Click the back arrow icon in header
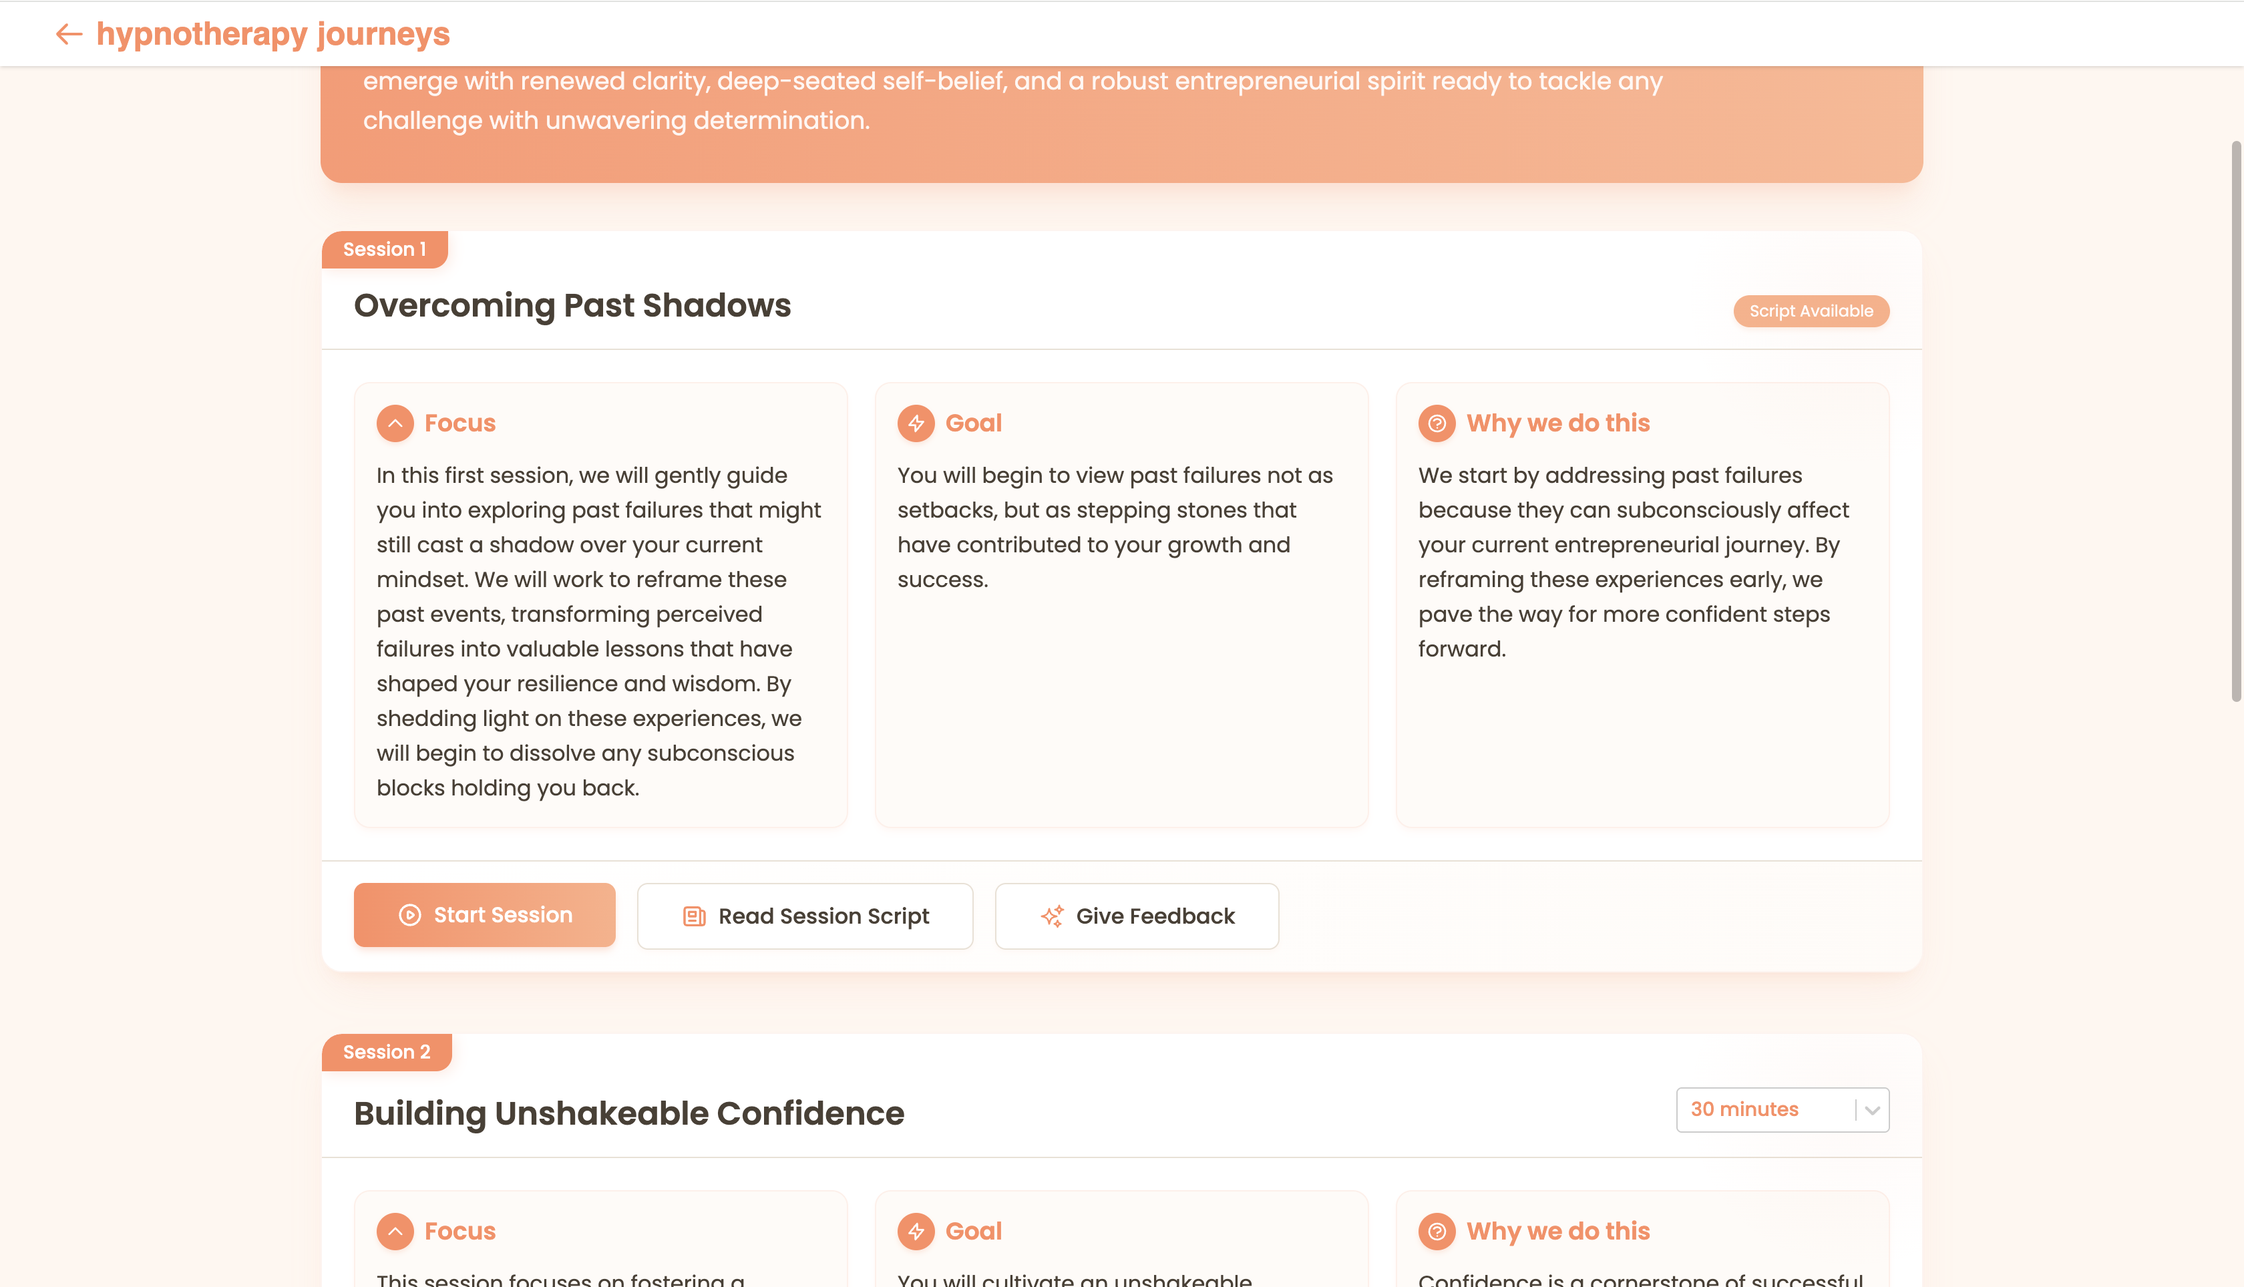 69,35
